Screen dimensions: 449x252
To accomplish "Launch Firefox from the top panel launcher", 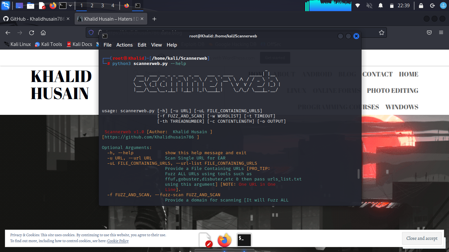I will [53, 6].
